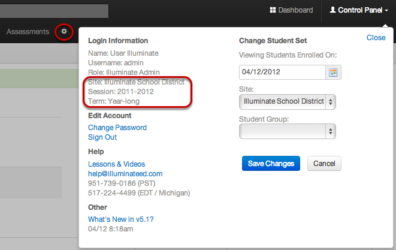Click the Sign Out link
This screenshot has height=250, width=396.
point(102,137)
